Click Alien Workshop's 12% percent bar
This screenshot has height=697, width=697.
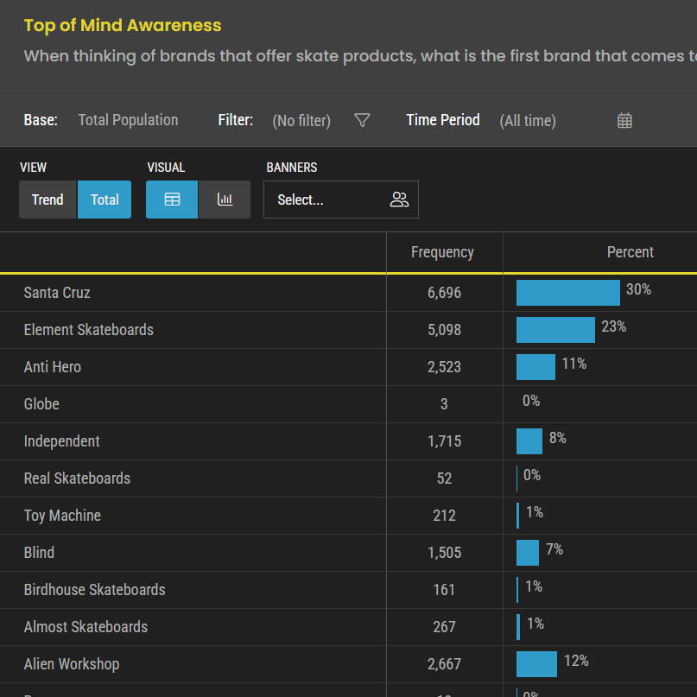click(x=536, y=663)
